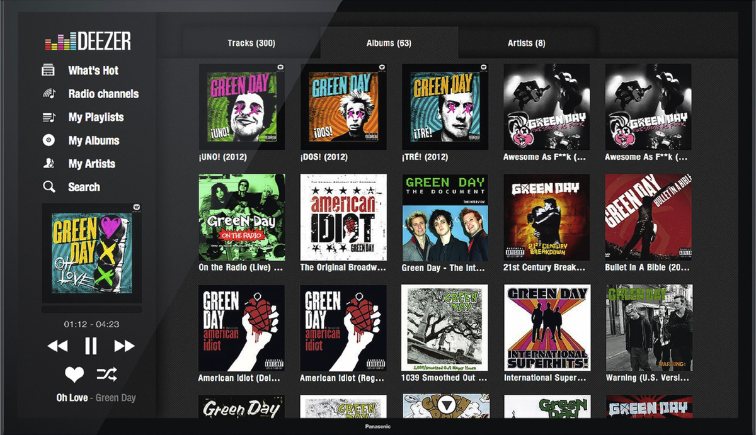Open the American Idiot (Reg... album cover
The image size is (756, 435).
343,328
